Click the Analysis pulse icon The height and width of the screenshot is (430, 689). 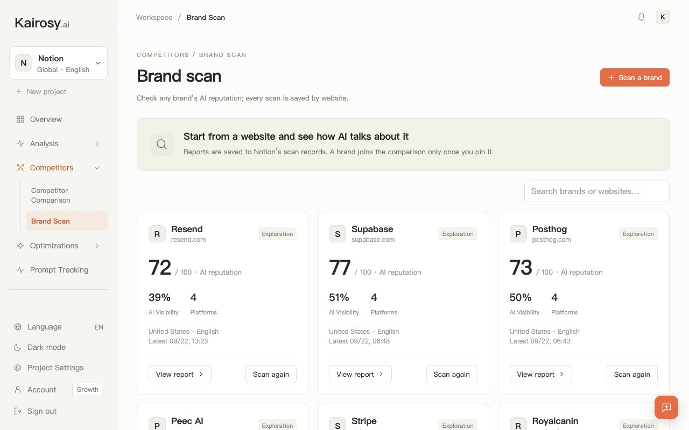click(20, 144)
